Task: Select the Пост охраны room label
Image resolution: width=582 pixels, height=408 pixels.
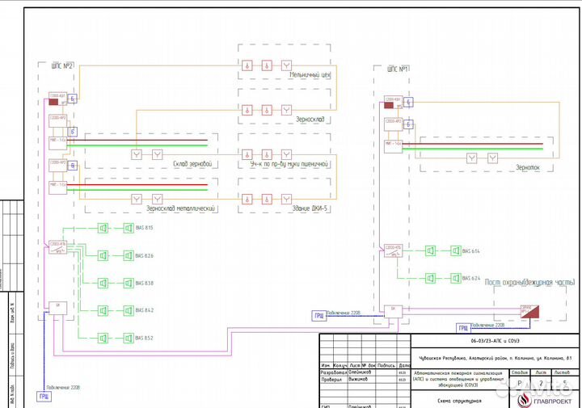Action: point(529,283)
